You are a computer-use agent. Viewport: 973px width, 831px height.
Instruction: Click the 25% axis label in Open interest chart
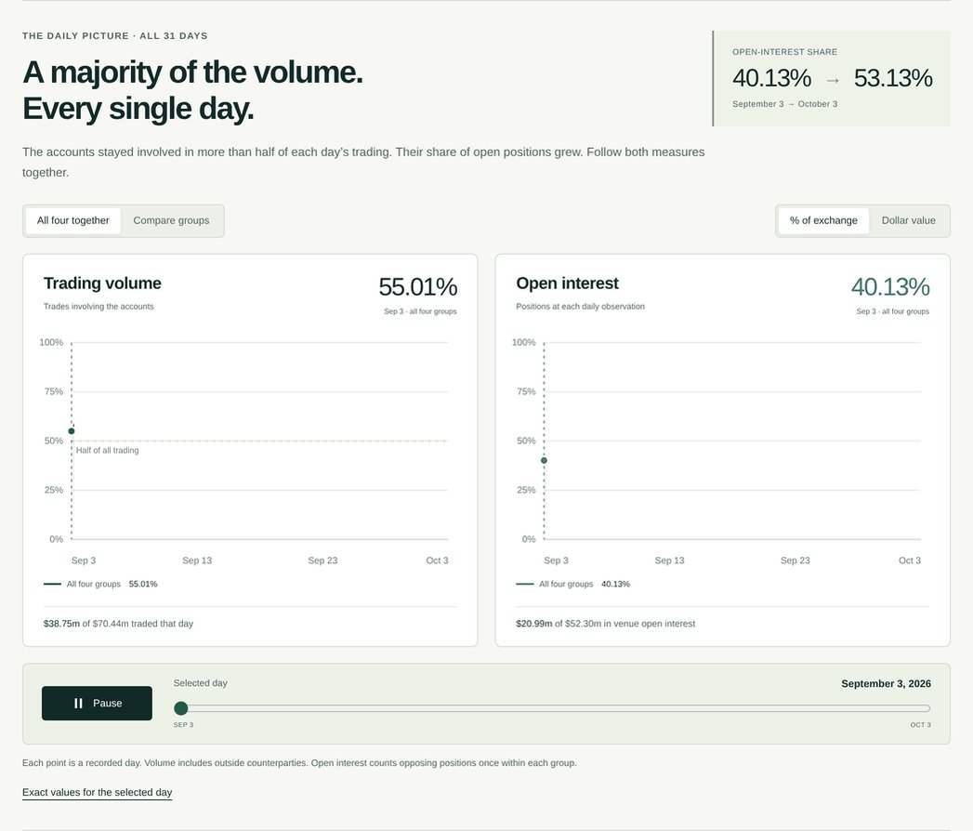(x=526, y=490)
